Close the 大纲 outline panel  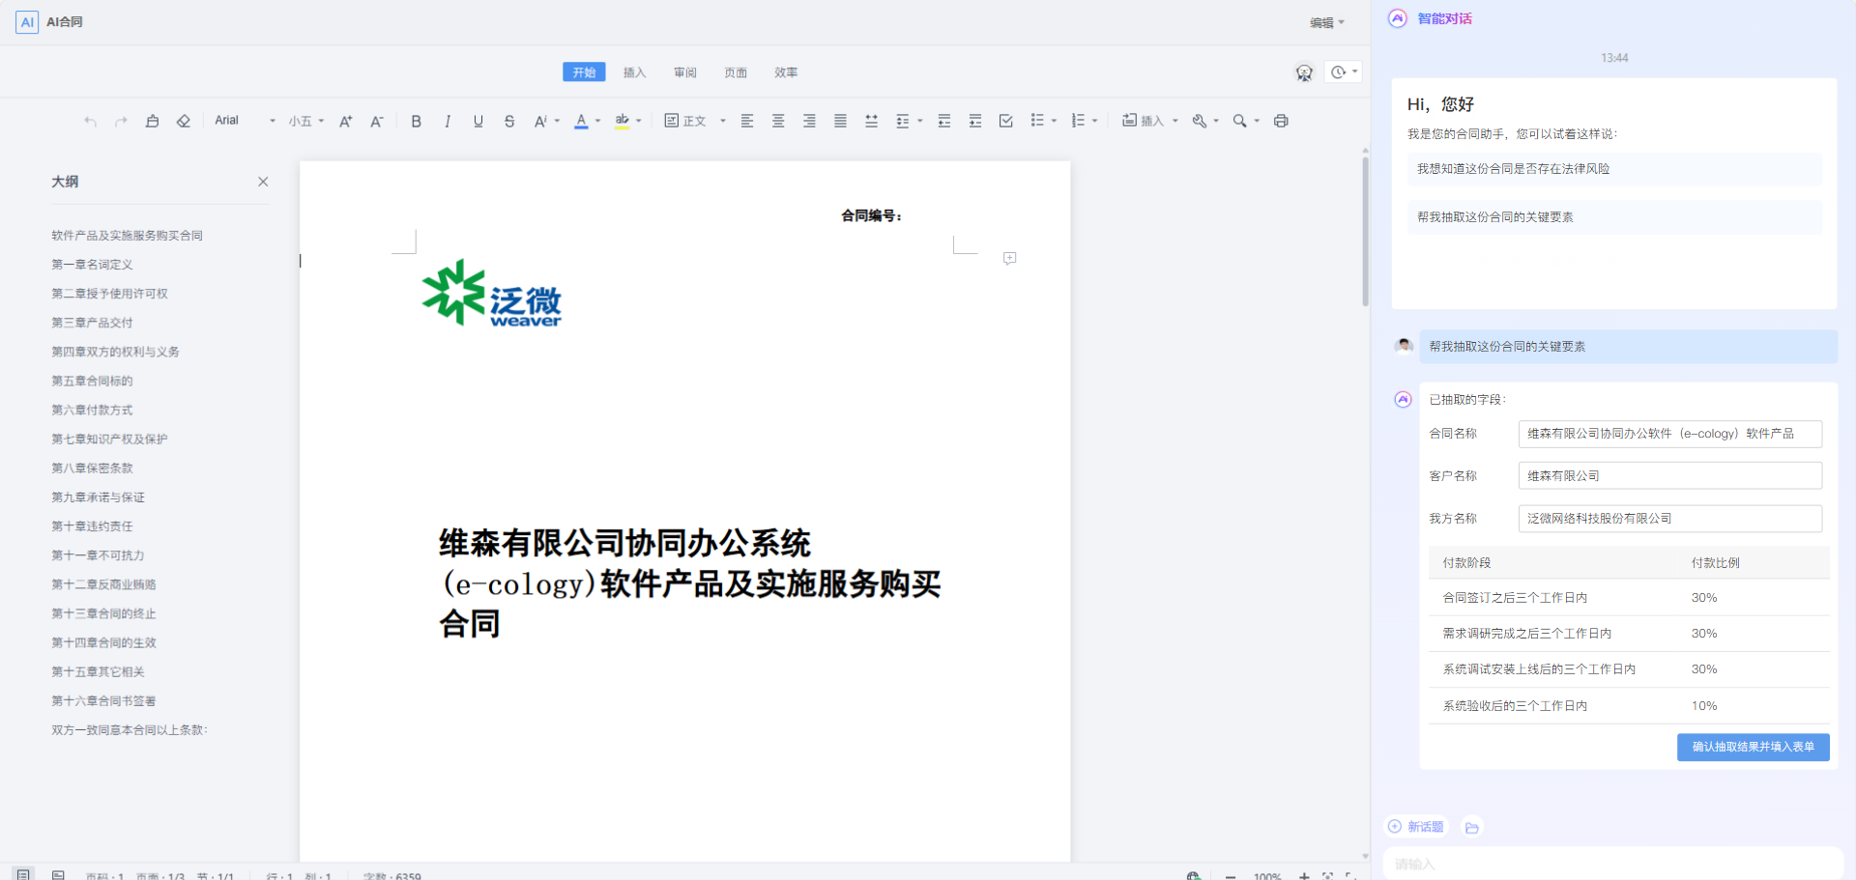tap(263, 182)
